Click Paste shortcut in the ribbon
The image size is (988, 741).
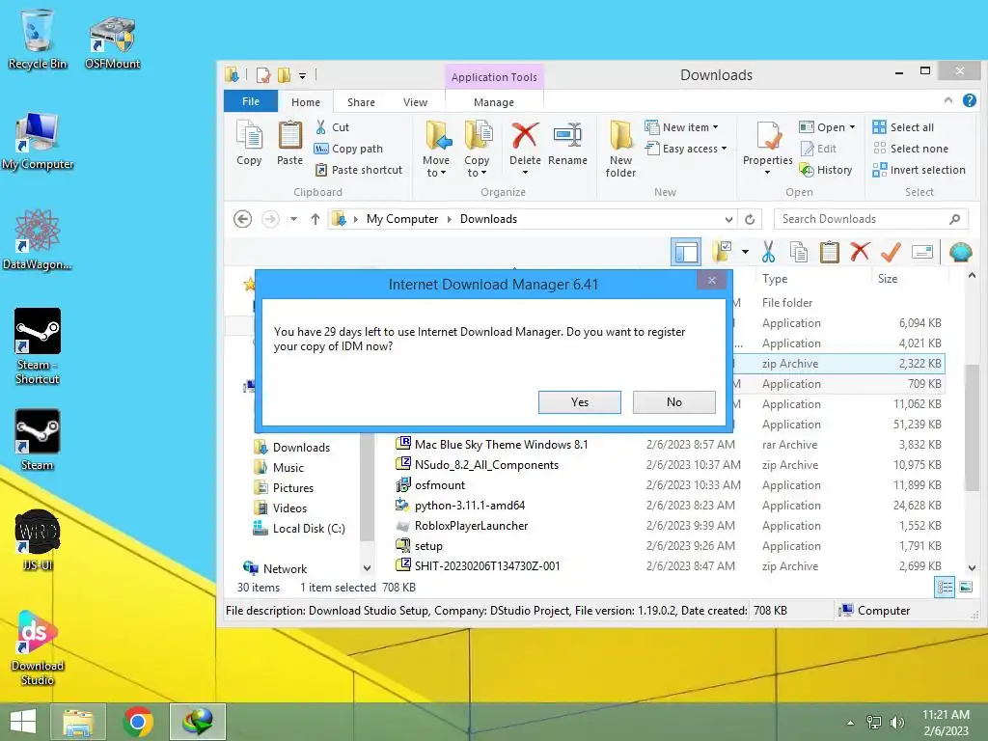pos(358,170)
